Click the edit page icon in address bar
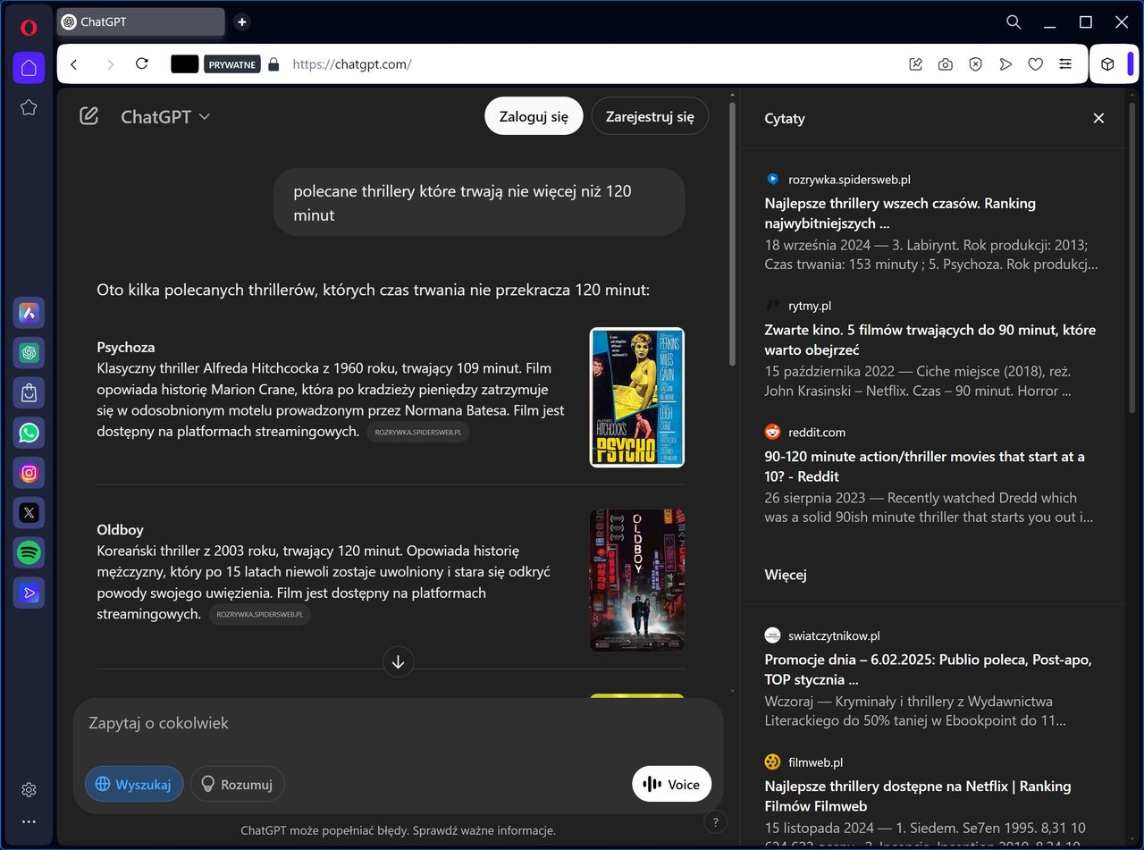 click(915, 64)
